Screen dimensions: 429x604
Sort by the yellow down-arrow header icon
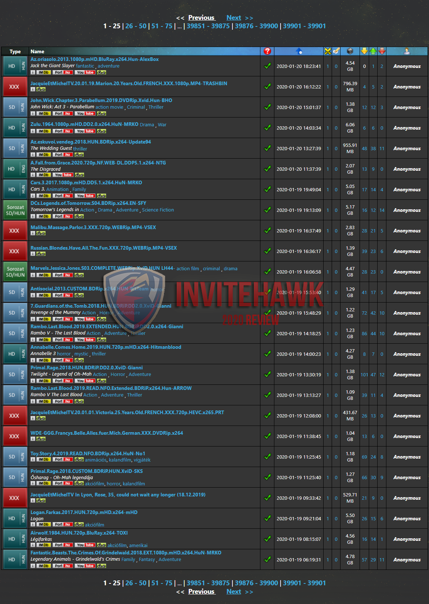tap(364, 51)
